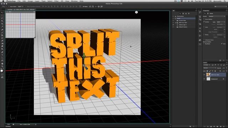Open the Surface Style dropdown

point(221,22)
